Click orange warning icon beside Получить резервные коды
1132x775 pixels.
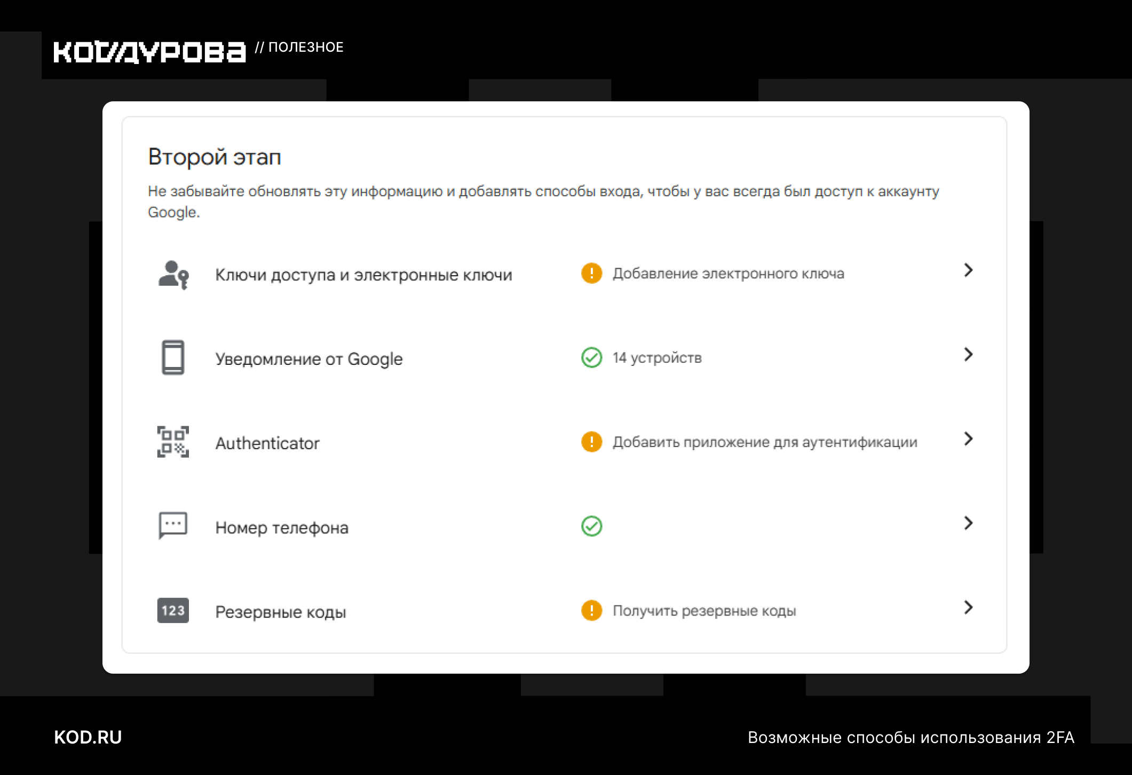(591, 610)
